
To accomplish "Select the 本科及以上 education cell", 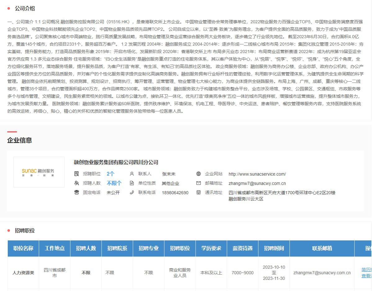I will [211, 273].
